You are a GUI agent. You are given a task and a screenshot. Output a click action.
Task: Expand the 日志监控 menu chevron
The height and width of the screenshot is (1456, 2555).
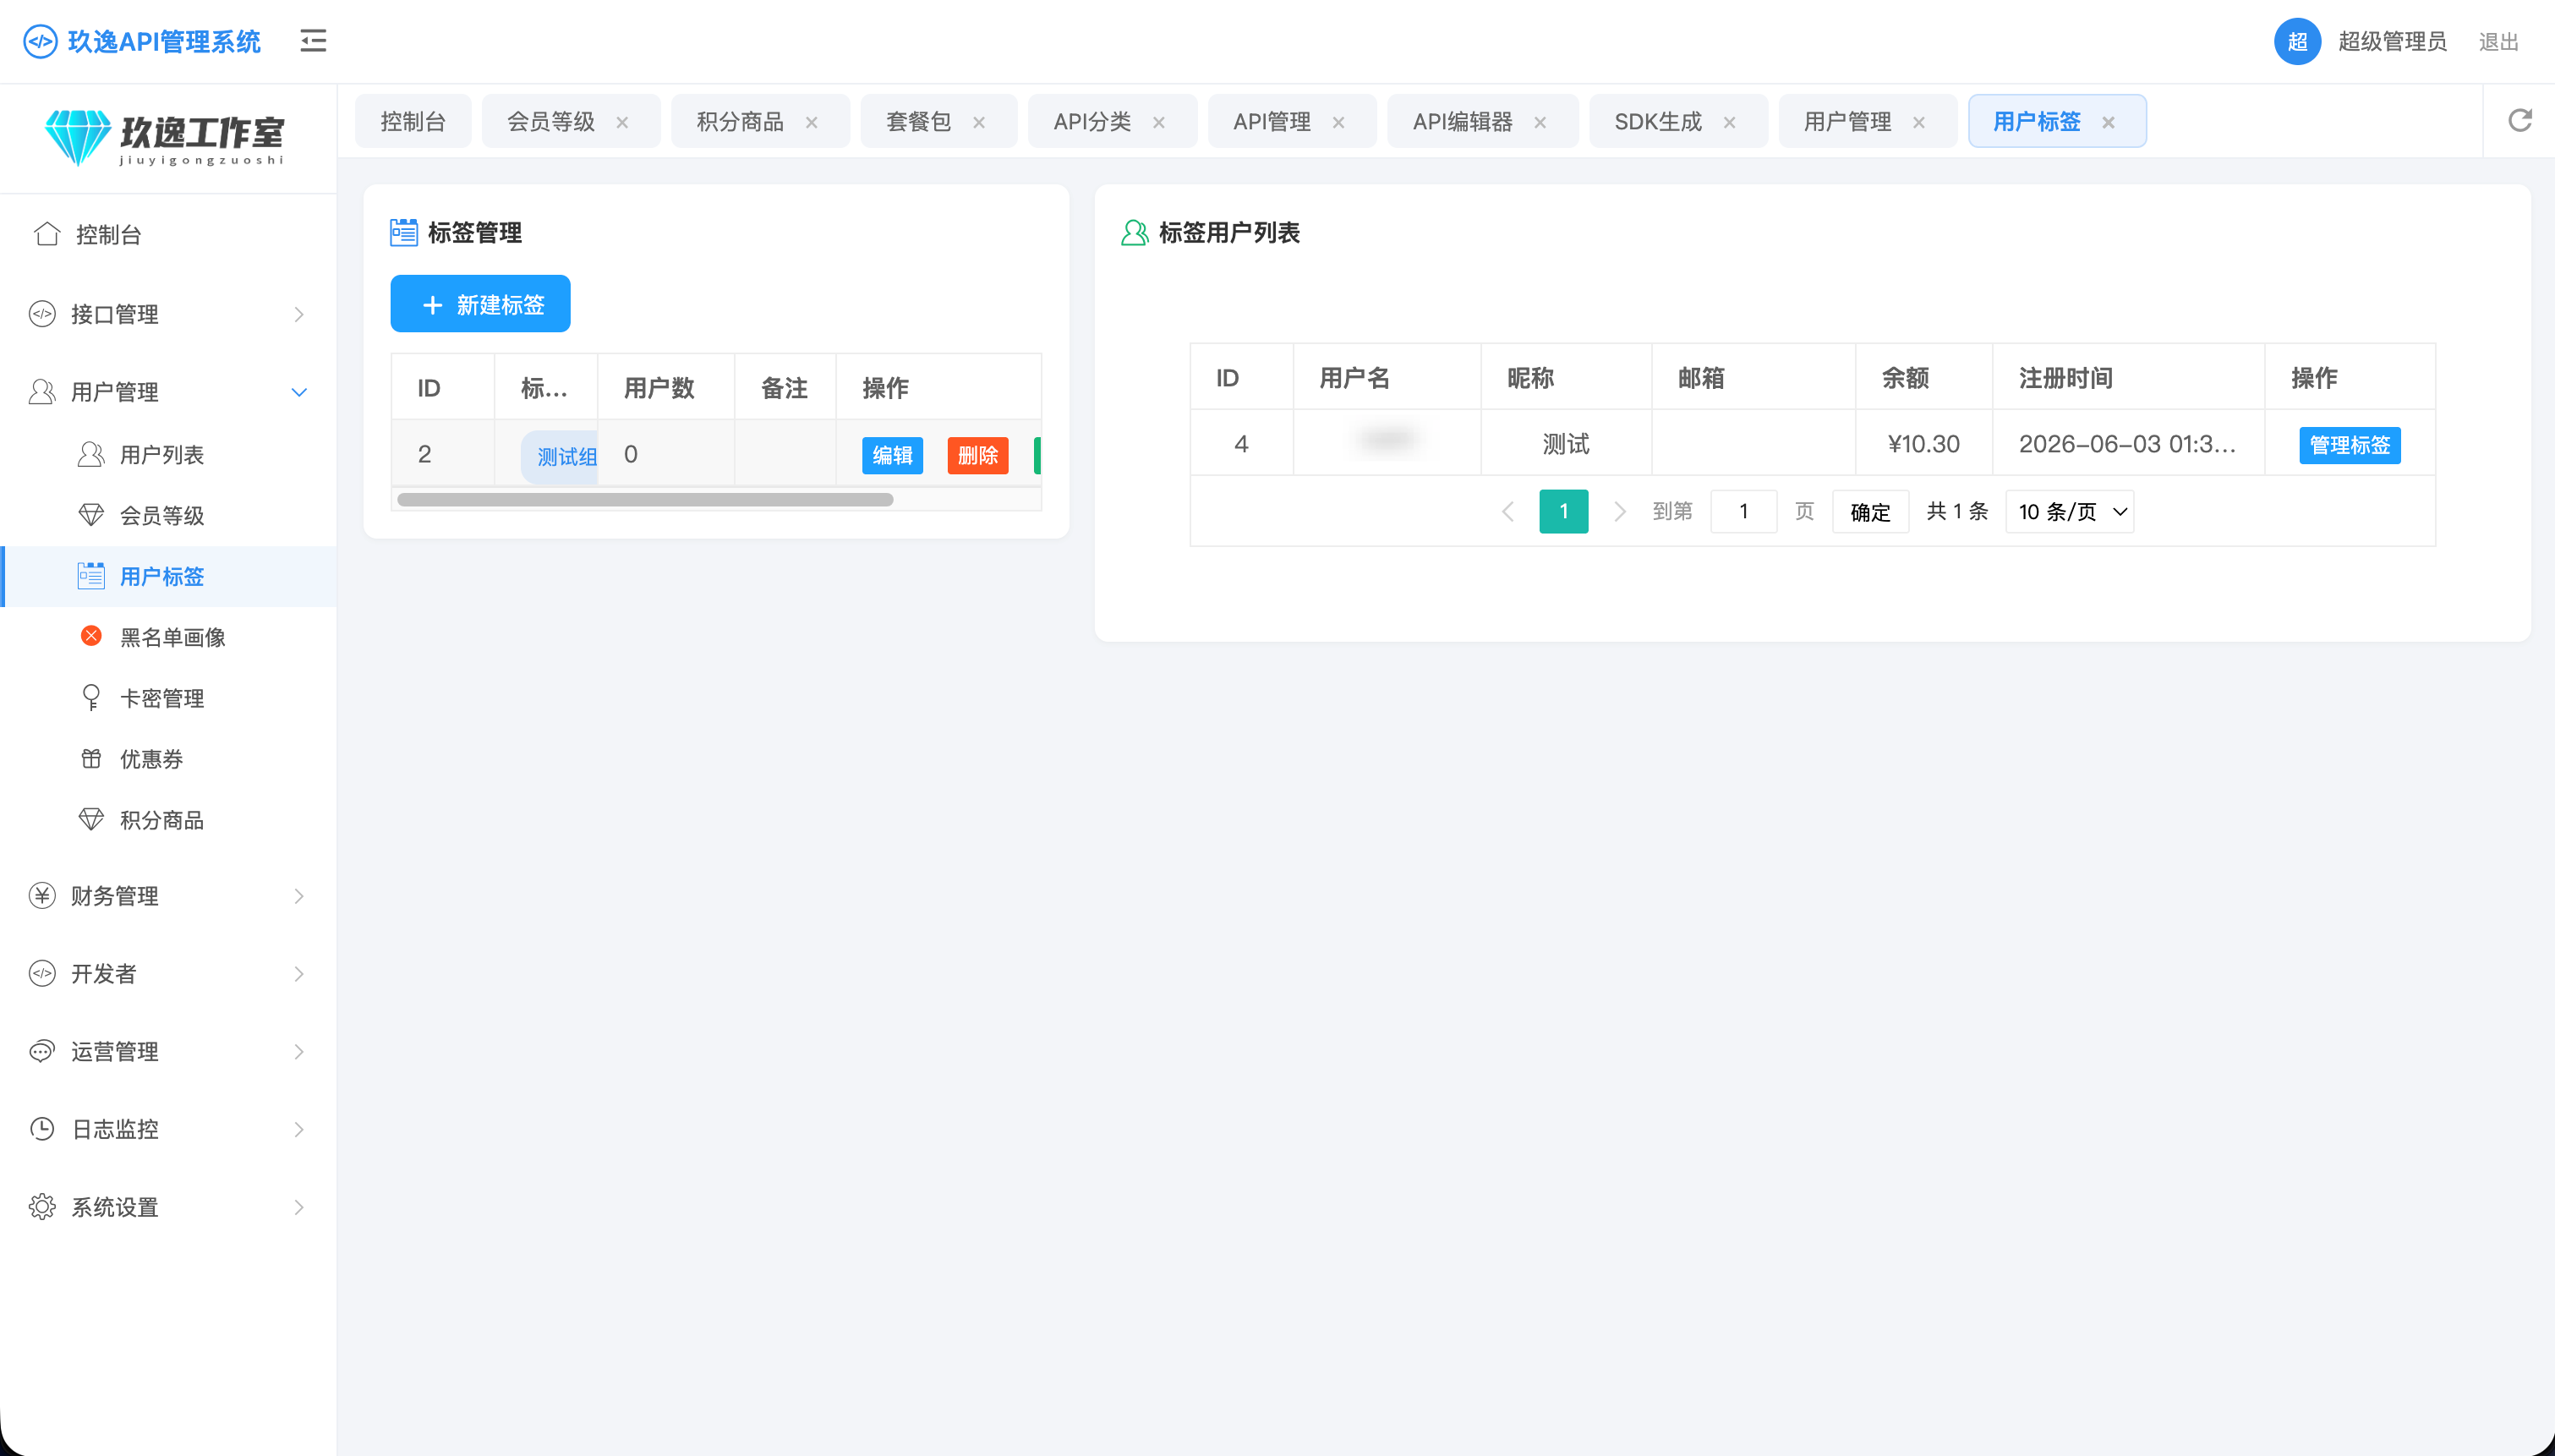point(299,1130)
